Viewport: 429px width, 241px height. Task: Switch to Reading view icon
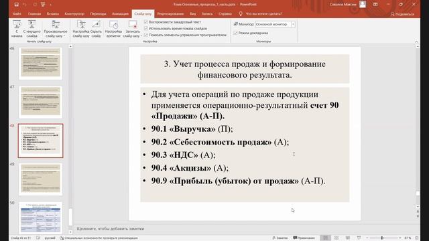point(347,238)
